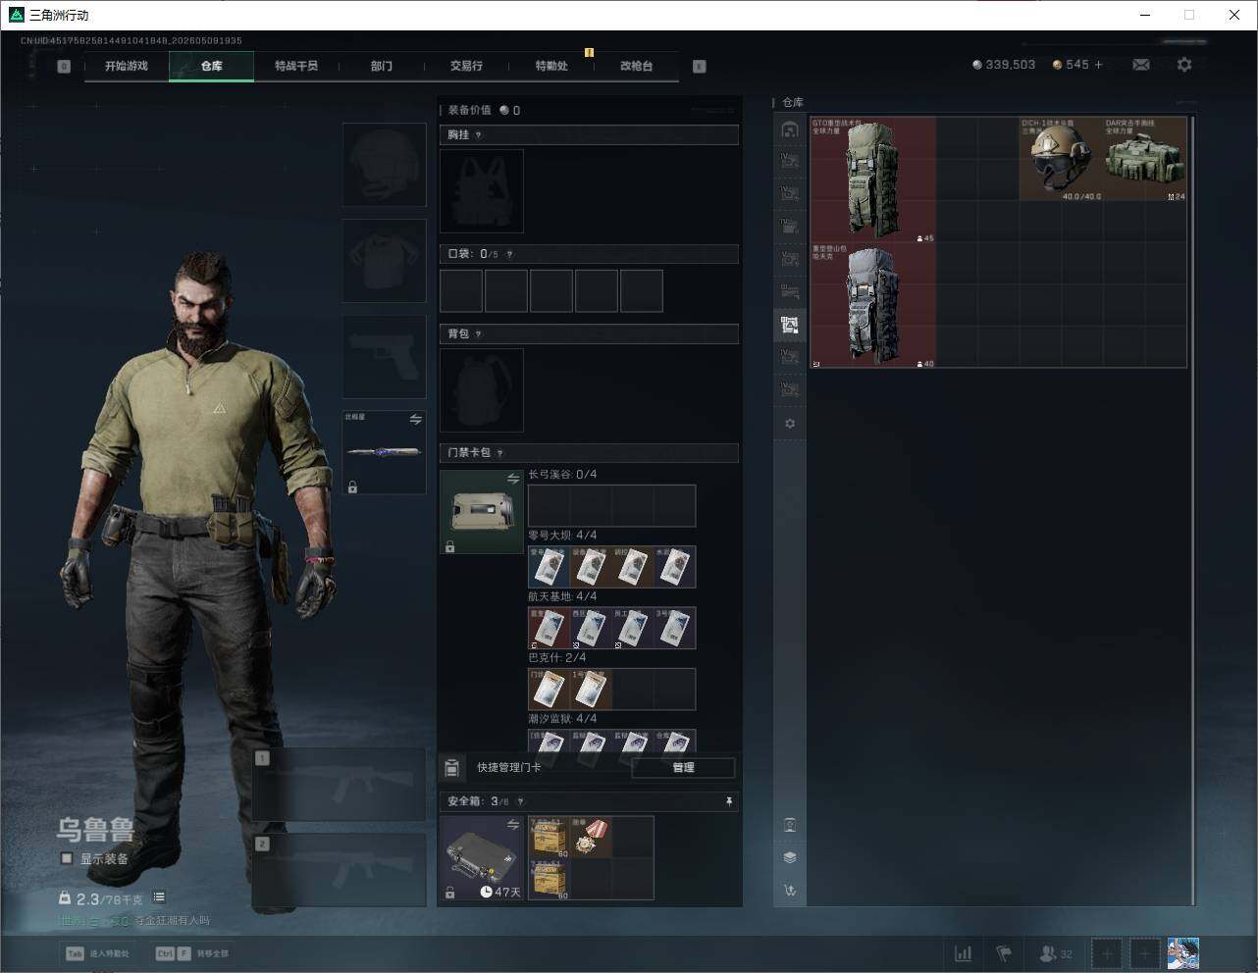Click the 巴克什: 2/4 label
Viewport: 1258px width, 973px height.
tap(557, 658)
